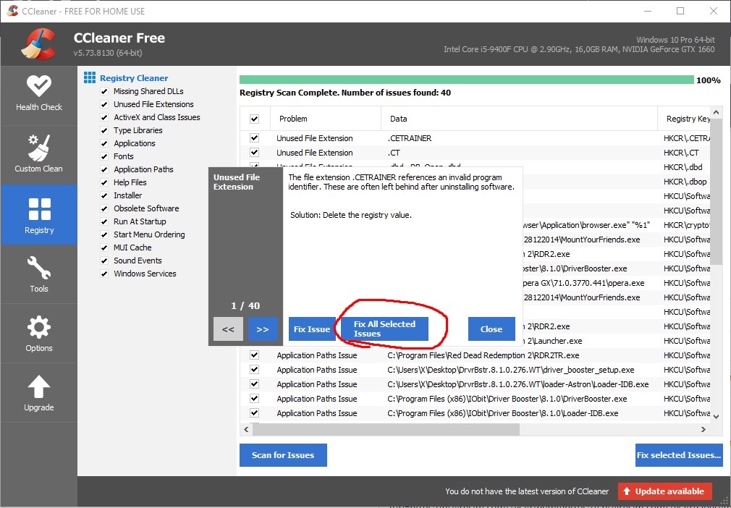Uncheck the driver_booster_setup.exe row checkbox
731x508 pixels.
coord(254,370)
